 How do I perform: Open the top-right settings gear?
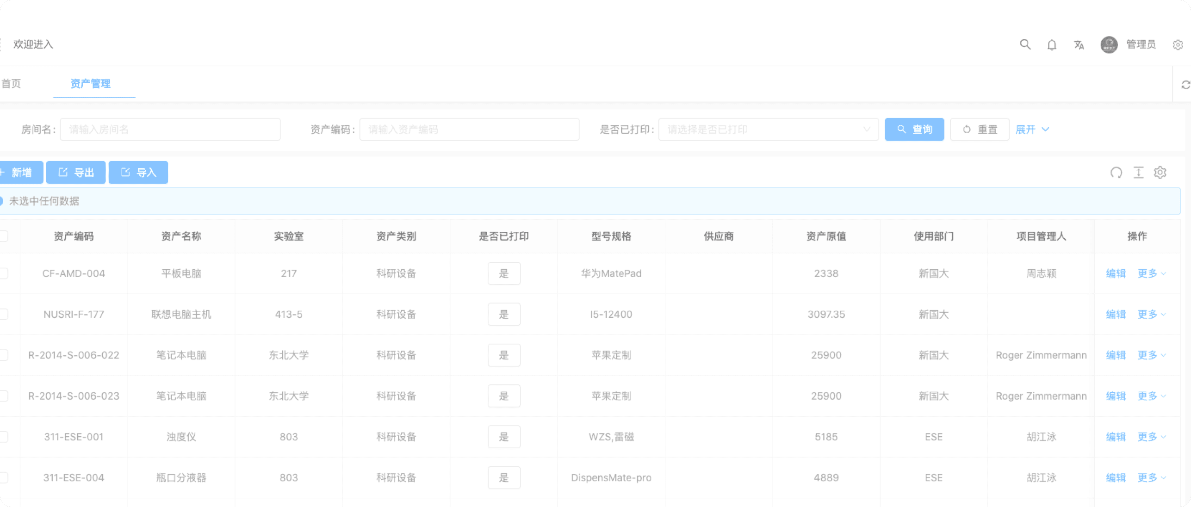click(x=1178, y=45)
